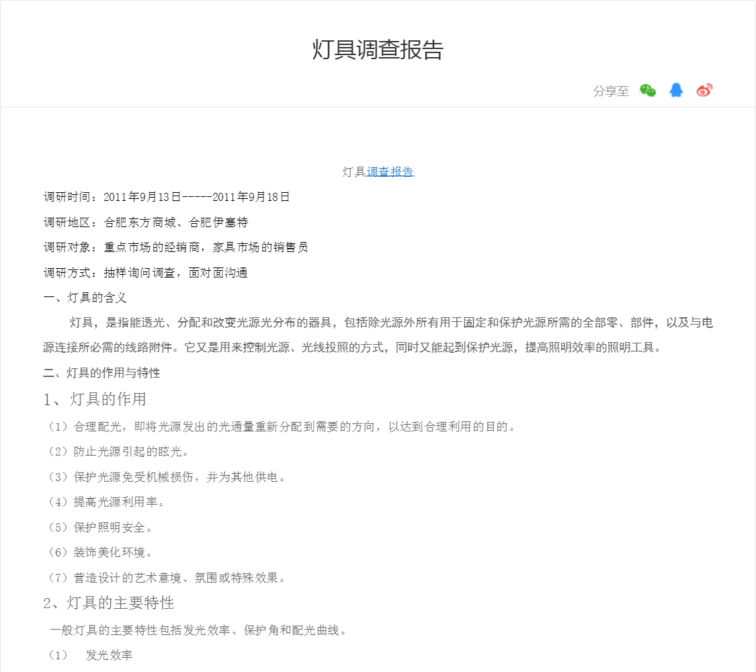This screenshot has height=672, width=756.
Task: Click the subheading 2、灯具的主要特性
Action: click(x=108, y=603)
